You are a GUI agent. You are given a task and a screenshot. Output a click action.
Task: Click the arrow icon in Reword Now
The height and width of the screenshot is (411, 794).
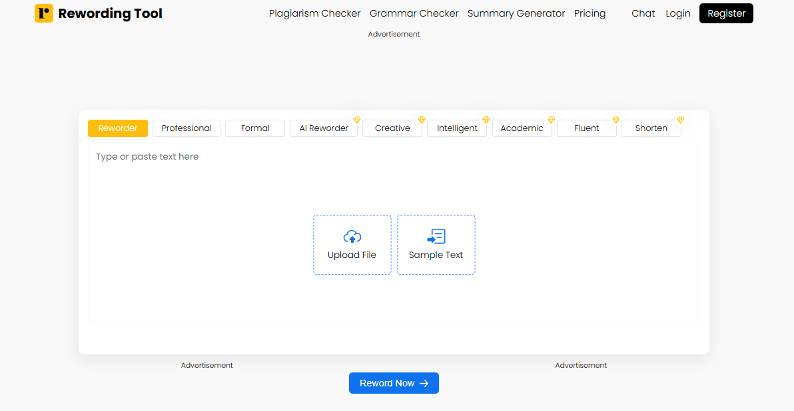coord(424,383)
